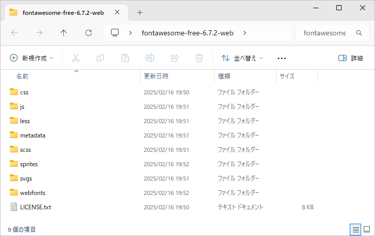This screenshot has height=236, width=375.
Task: Open the 並べ替え sort dropdown
Action: click(242, 58)
